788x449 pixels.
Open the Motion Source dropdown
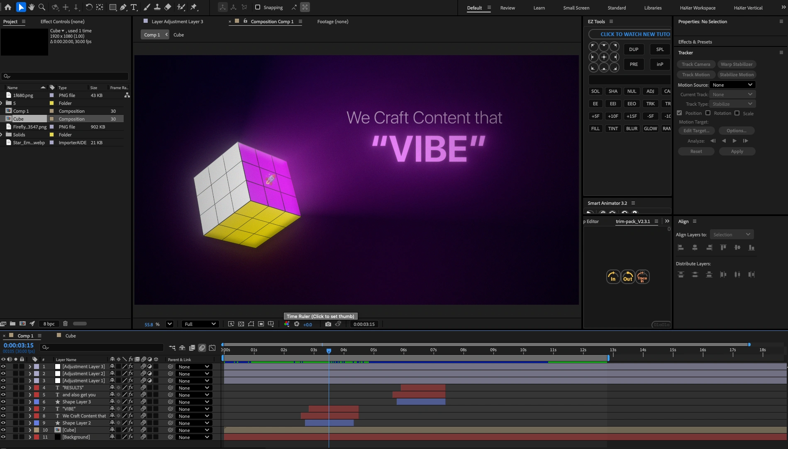[732, 85]
